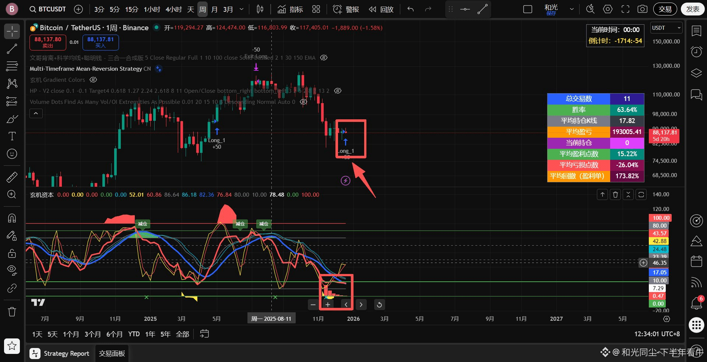The width and height of the screenshot is (707, 362).
Task: Select the 4小时 interval
Action: 174,9
